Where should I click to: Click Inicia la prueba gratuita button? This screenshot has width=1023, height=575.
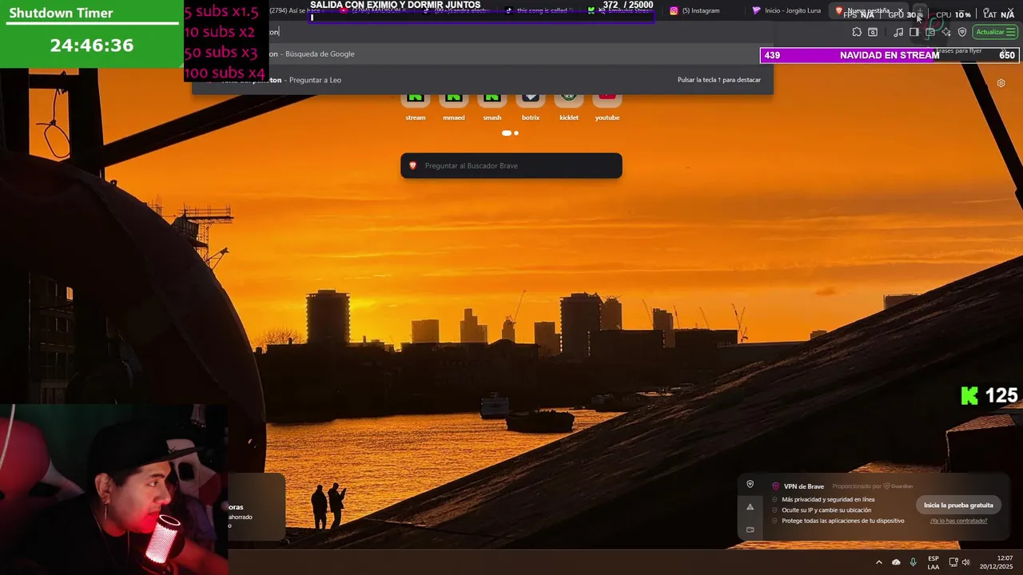tap(958, 505)
